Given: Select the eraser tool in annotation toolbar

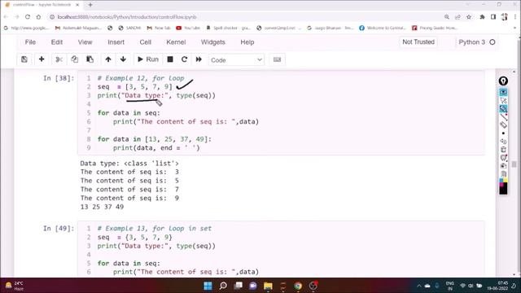Looking at the screenshot, I should tap(503, 125).
